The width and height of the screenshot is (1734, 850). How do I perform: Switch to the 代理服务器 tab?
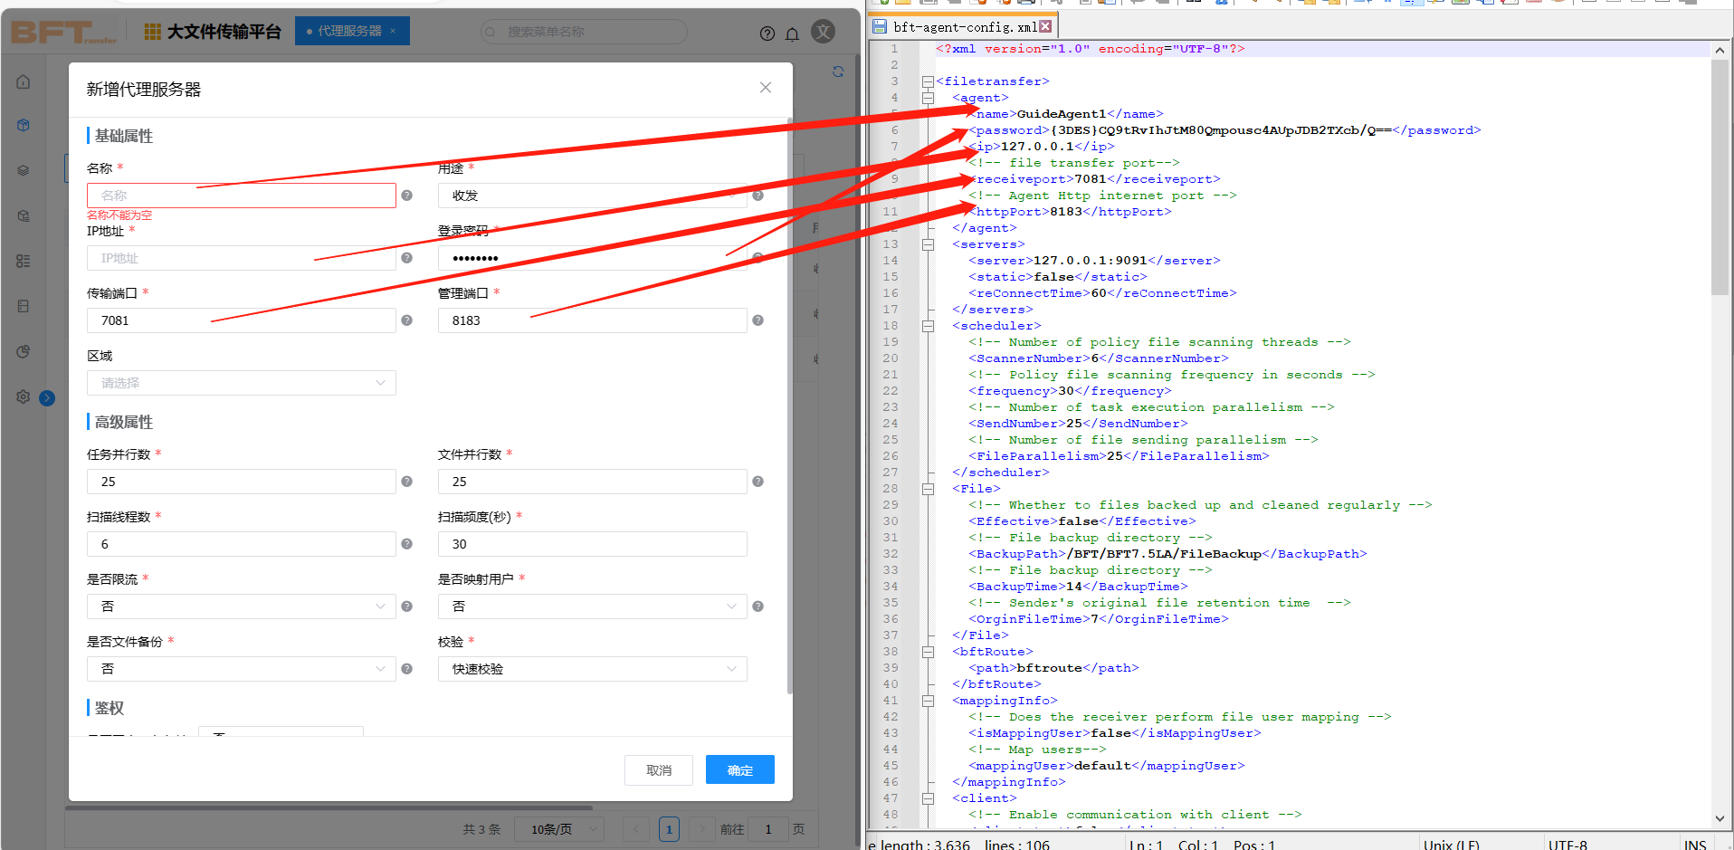pyautogui.click(x=348, y=31)
